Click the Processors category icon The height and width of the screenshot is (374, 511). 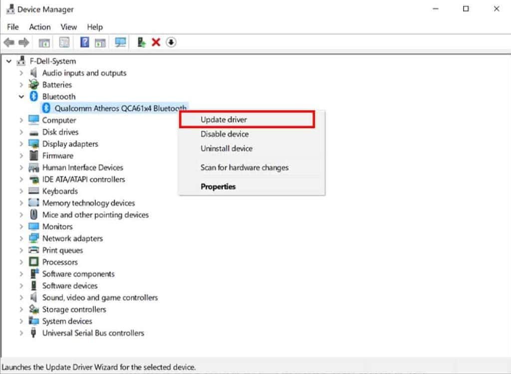(x=33, y=262)
